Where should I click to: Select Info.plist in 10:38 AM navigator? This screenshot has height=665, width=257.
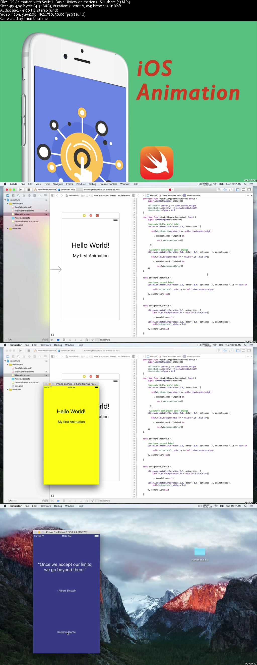(19, 386)
